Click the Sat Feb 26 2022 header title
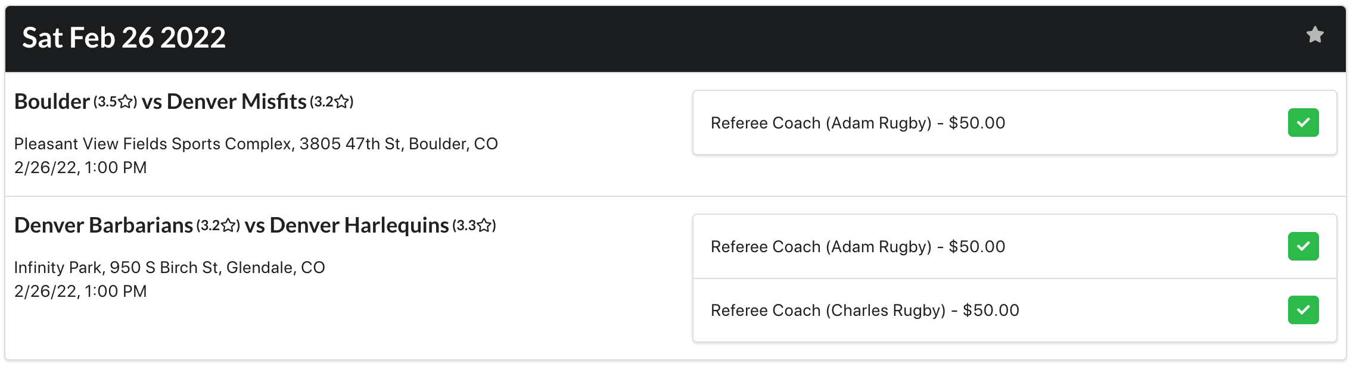Screen dimensions: 1356x370 coord(124,38)
